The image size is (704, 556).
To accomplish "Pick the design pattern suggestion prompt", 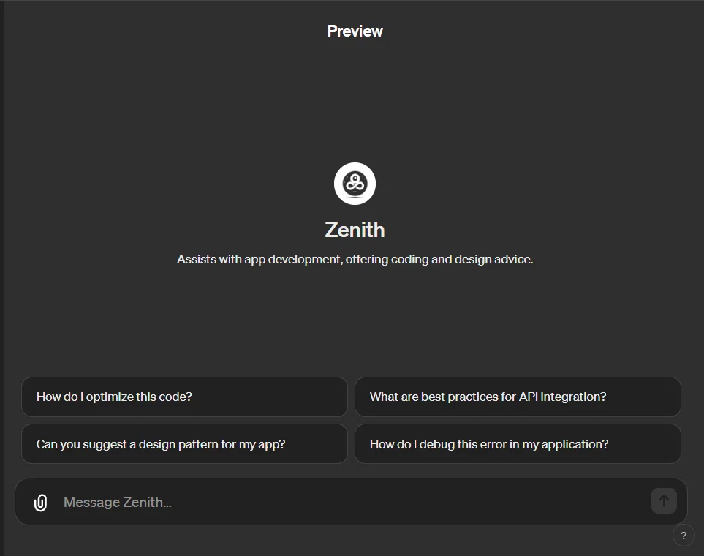I will click(184, 443).
